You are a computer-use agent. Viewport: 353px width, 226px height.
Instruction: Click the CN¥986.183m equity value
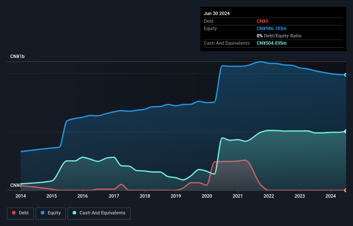(271, 28)
